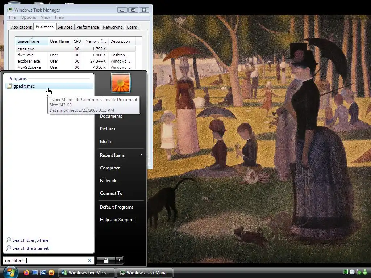Click 27,344 K memory value for explorer.exe
The height and width of the screenshot is (278, 371).
pyautogui.click(x=98, y=61)
